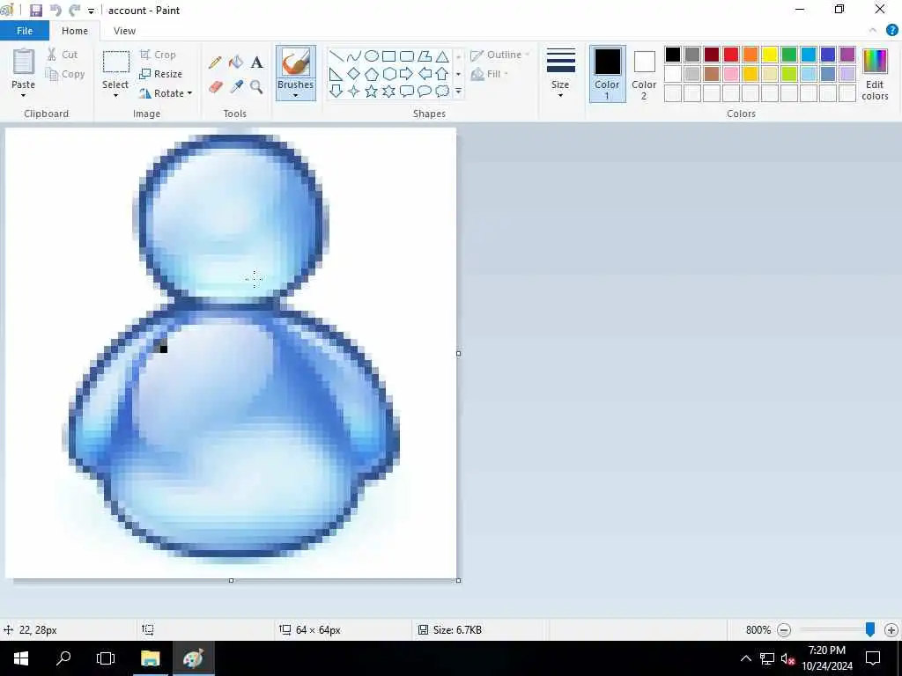Set Color 1 as the active color
902x676 pixels.
608,74
